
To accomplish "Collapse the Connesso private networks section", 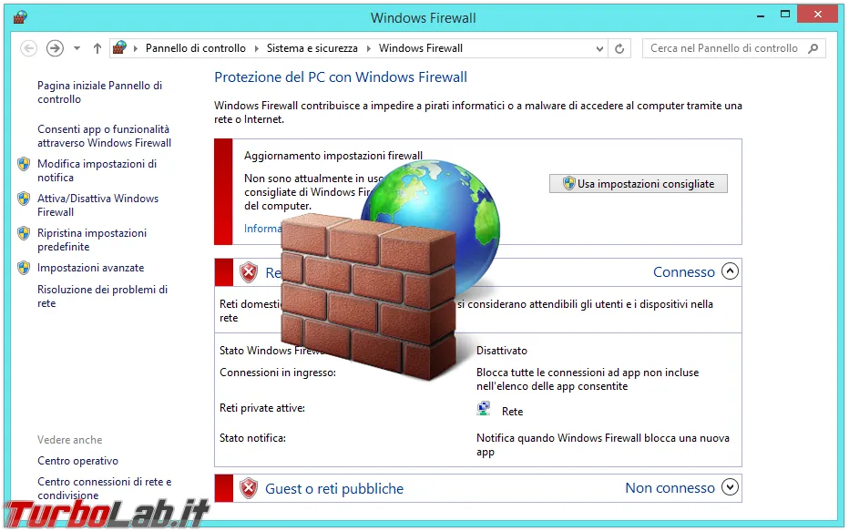I will 730,271.
